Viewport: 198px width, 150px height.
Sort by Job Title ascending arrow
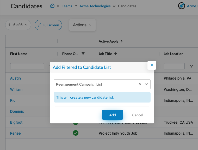click(x=116, y=54)
